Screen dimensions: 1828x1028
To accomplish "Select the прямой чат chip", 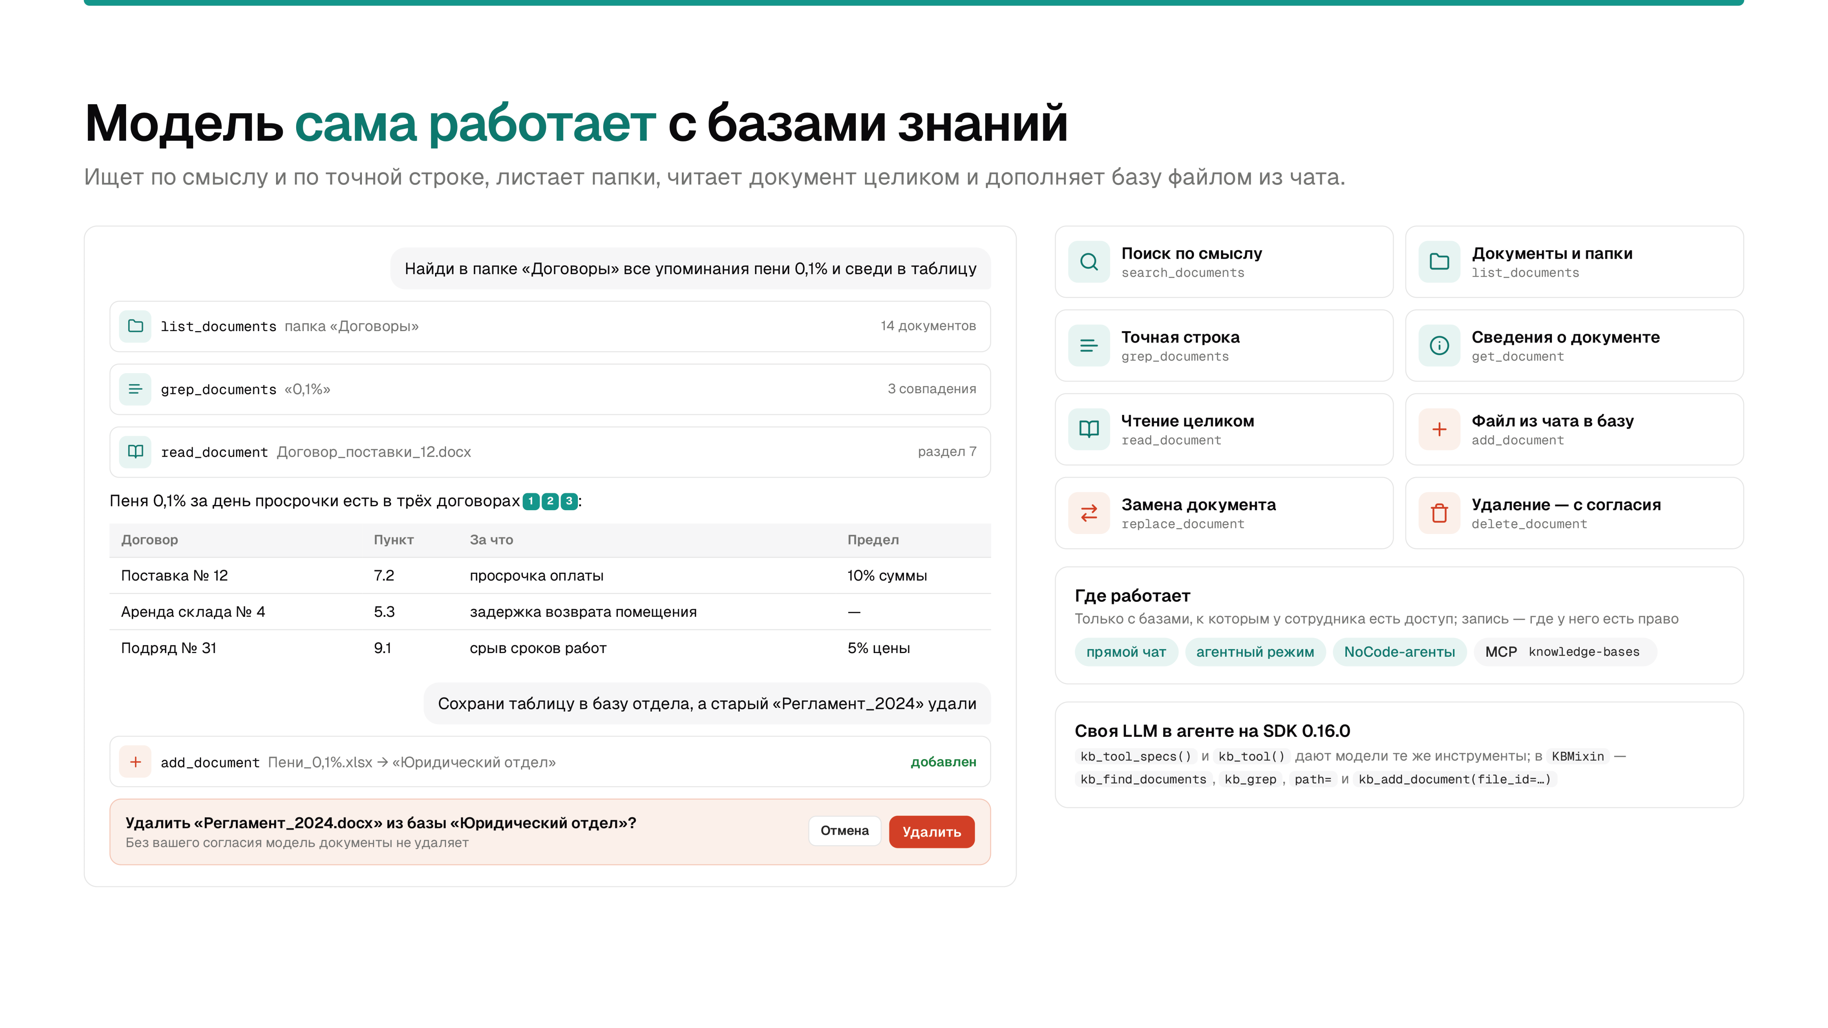I will [x=1126, y=652].
